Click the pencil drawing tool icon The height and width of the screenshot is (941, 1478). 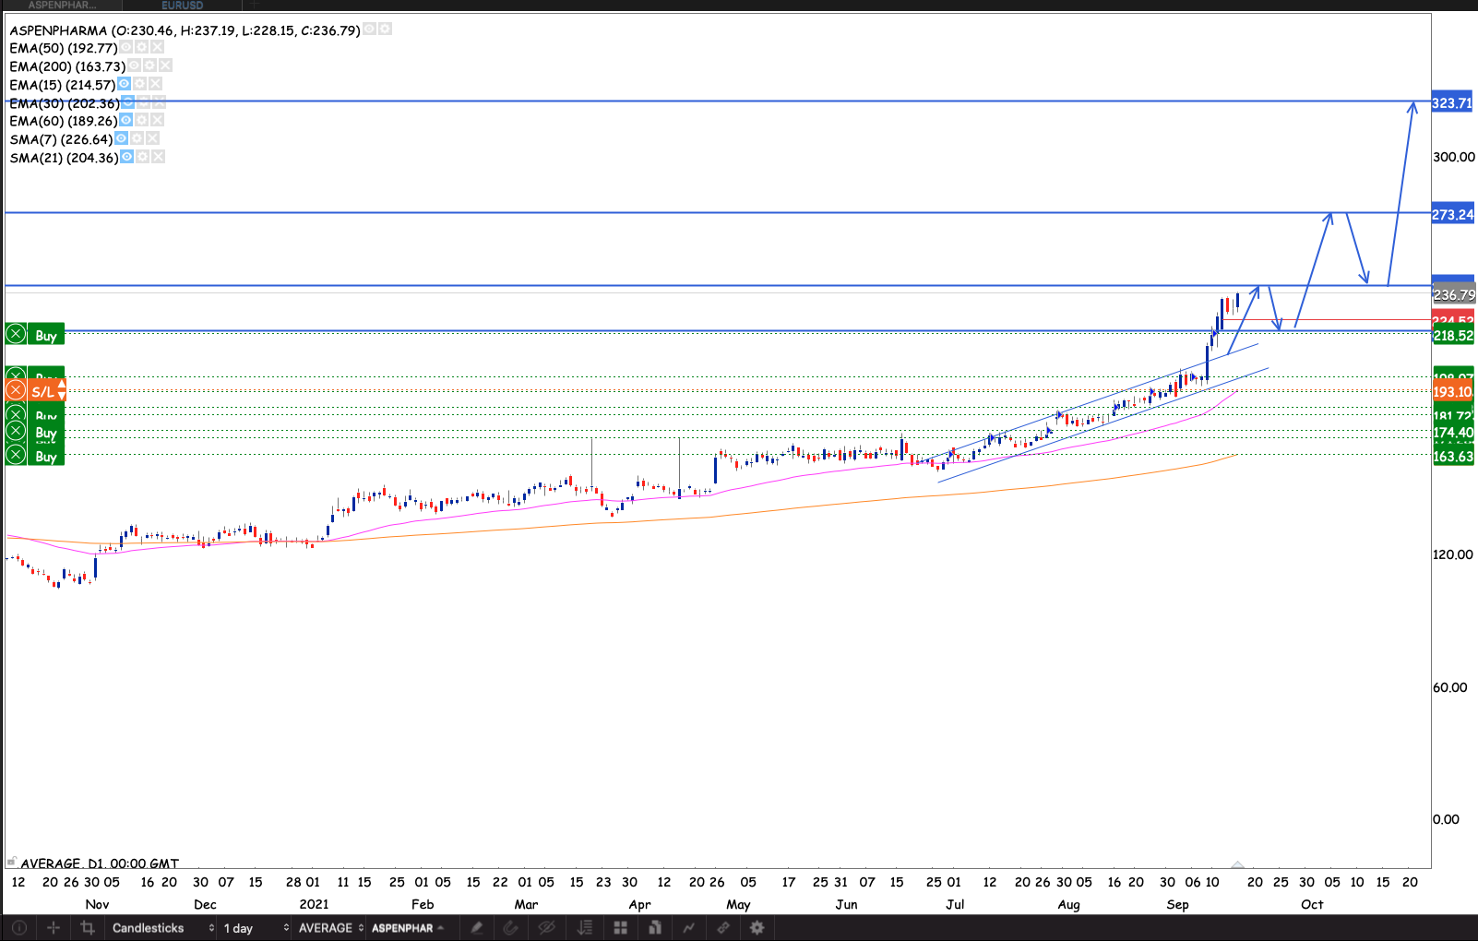[477, 928]
